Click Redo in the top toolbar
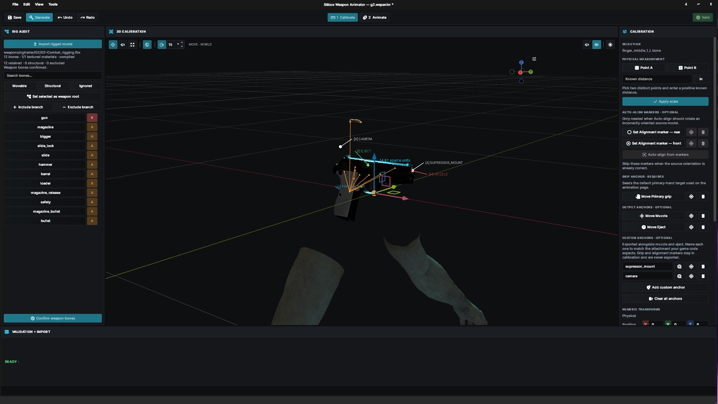The width and height of the screenshot is (718, 404). tap(88, 18)
